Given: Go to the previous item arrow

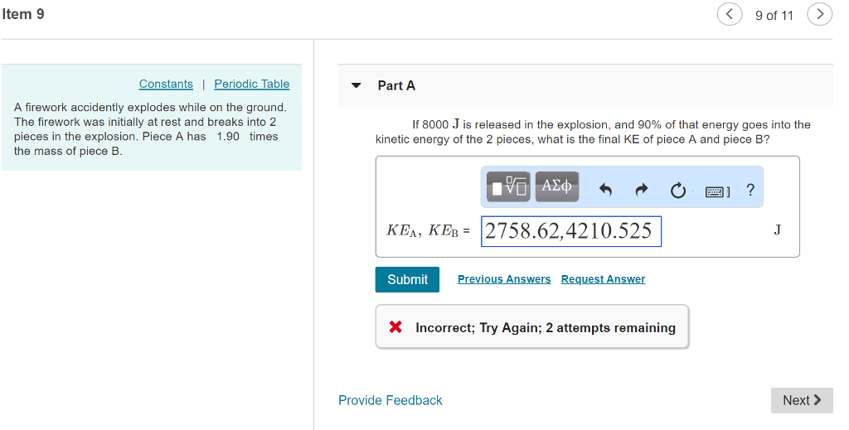Looking at the screenshot, I should pyautogui.click(x=730, y=14).
